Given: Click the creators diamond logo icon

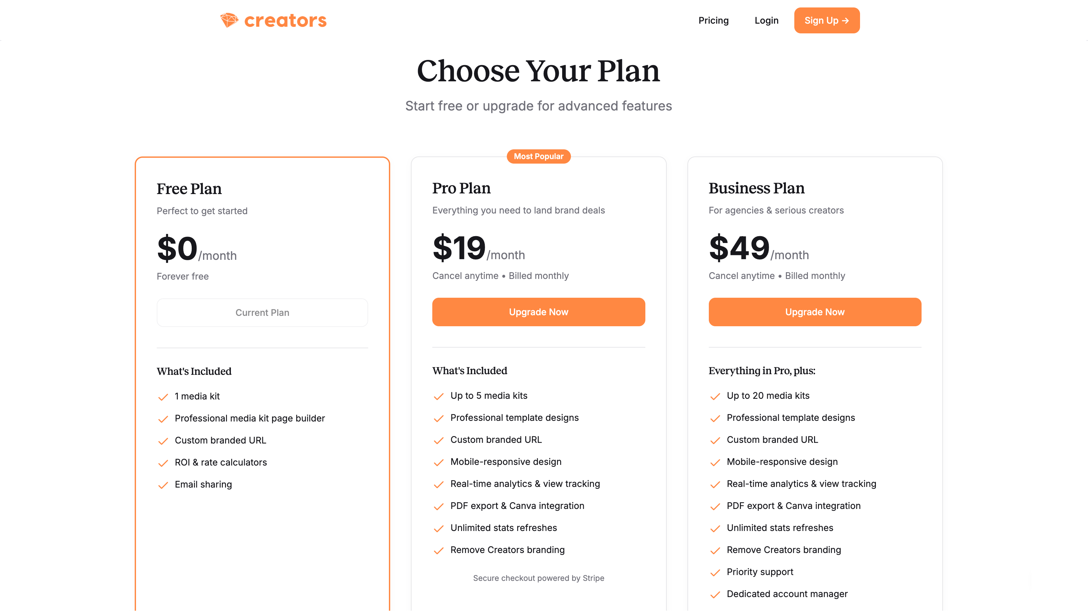Looking at the screenshot, I should (x=230, y=20).
